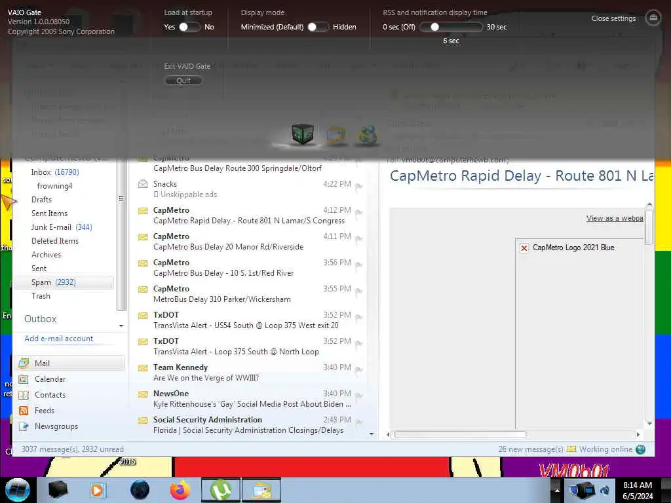
Task: Select the Spam folder
Action: click(x=64, y=282)
